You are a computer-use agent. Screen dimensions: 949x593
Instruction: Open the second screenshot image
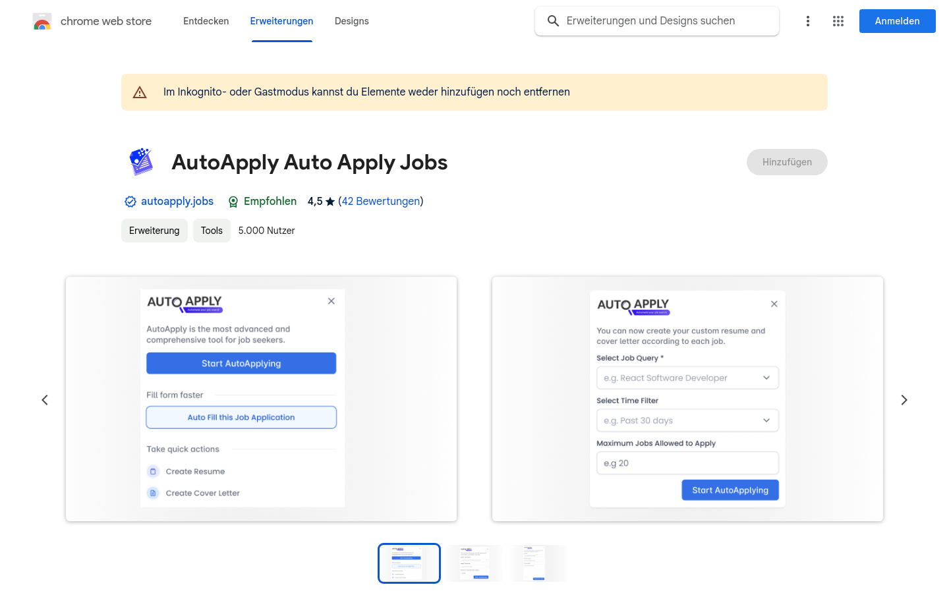(687, 399)
